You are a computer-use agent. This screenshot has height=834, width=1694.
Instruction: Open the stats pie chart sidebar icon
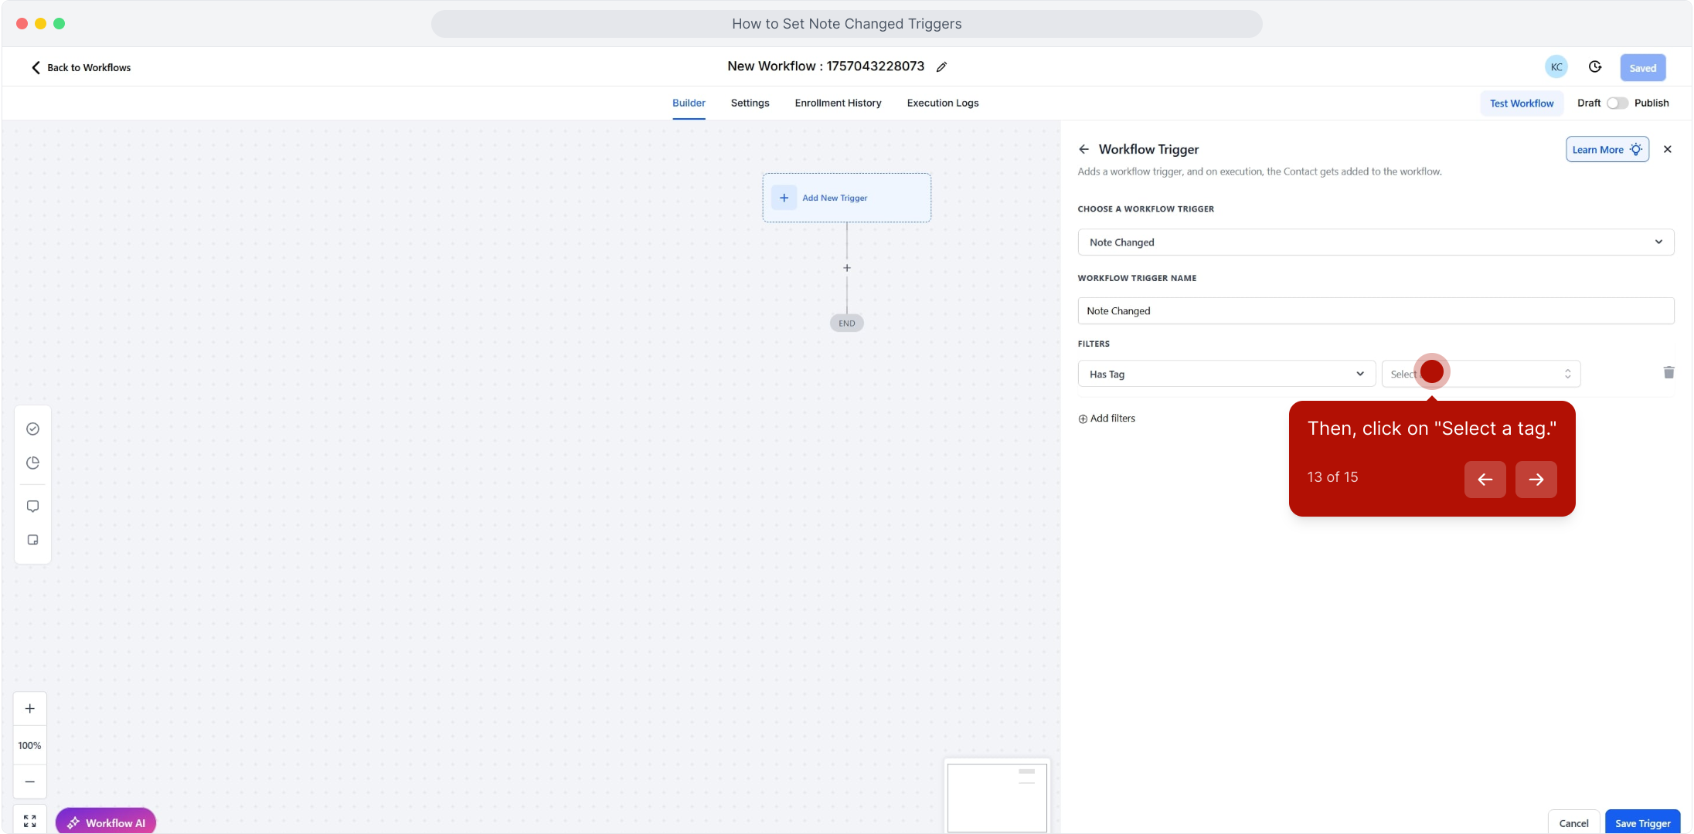pyautogui.click(x=32, y=463)
